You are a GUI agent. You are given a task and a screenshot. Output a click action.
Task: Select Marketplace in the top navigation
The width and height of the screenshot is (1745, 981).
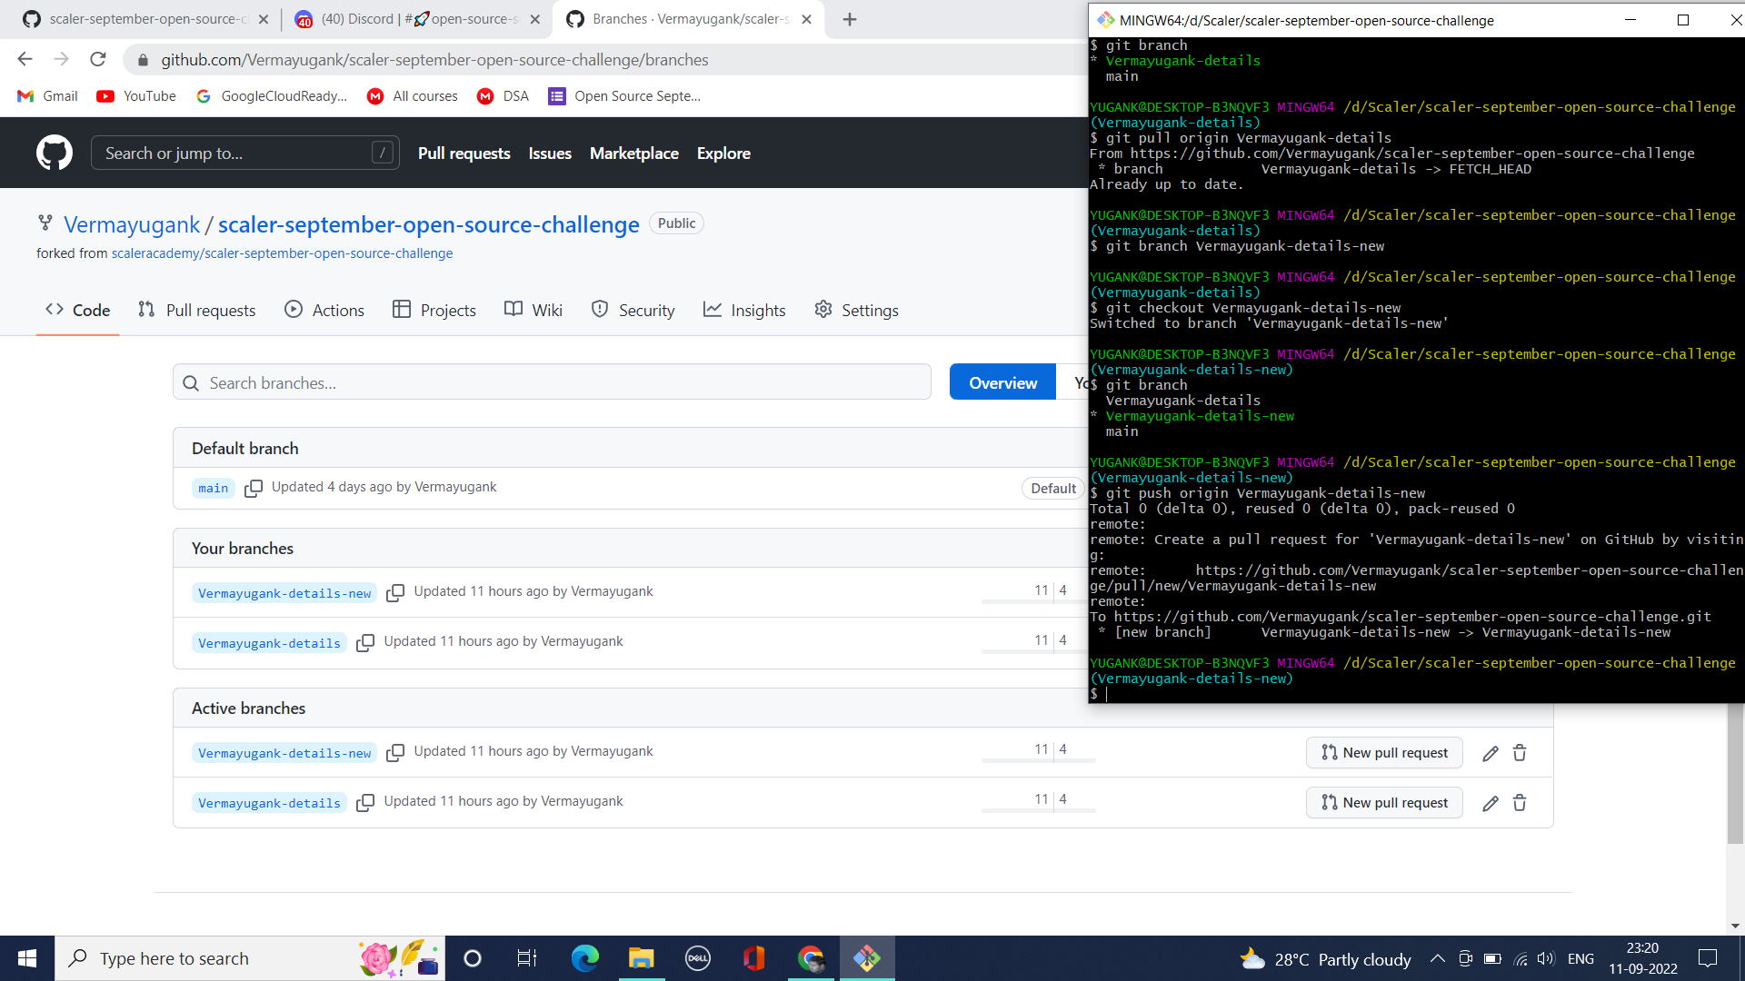click(x=633, y=153)
